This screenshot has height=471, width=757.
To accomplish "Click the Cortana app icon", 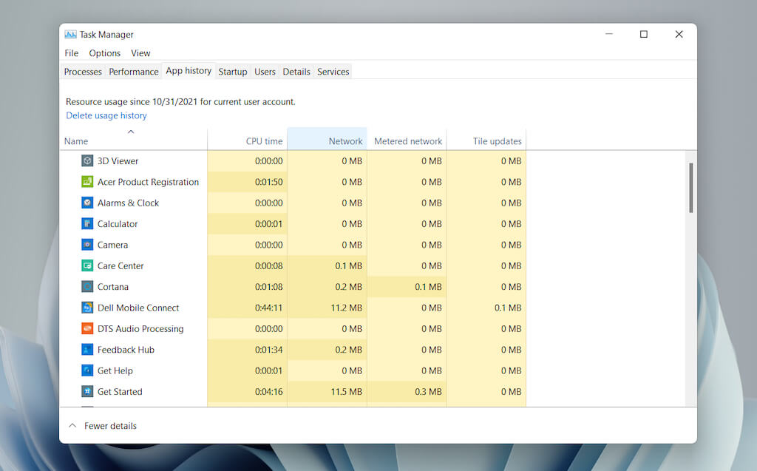I will point(87,287).
